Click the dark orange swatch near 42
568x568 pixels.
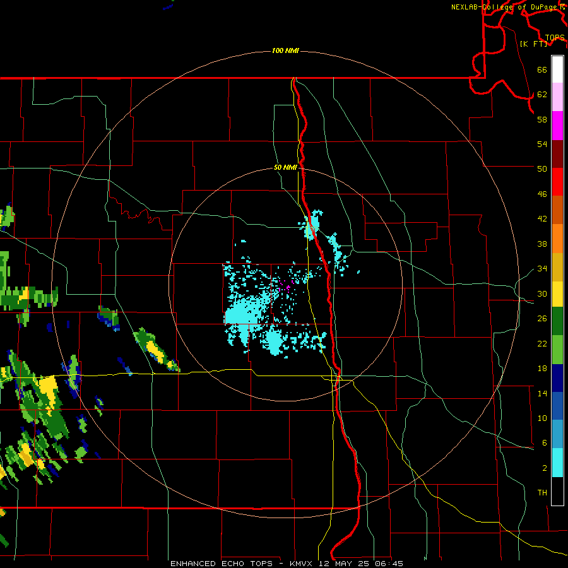click(x=557, y=210)
